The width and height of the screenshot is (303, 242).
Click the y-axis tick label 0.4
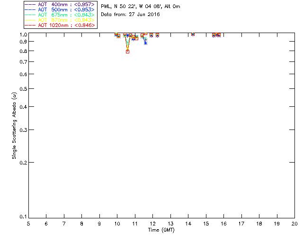coord(23,107)
